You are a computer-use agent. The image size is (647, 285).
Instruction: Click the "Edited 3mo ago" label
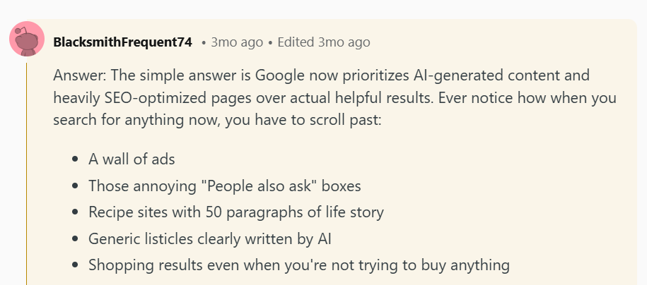[x=324, y=42]
